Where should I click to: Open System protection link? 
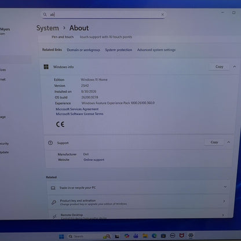point(119,50)
